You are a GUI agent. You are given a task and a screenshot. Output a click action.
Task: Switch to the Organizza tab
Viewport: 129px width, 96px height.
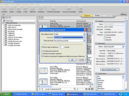(x=87, y=16)
